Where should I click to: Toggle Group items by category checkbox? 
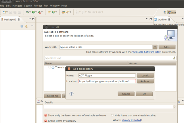coord(46,121)
